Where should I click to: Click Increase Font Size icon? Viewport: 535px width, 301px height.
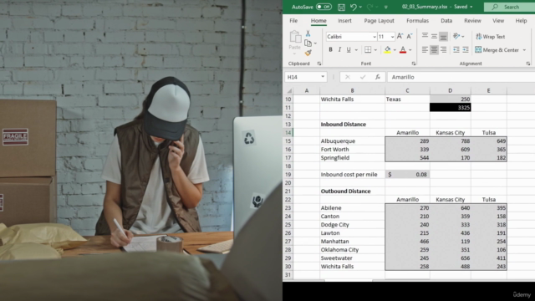pos(400,36)
